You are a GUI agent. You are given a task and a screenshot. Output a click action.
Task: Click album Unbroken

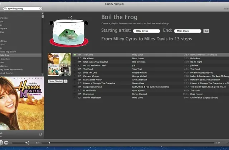pos(195,58)
